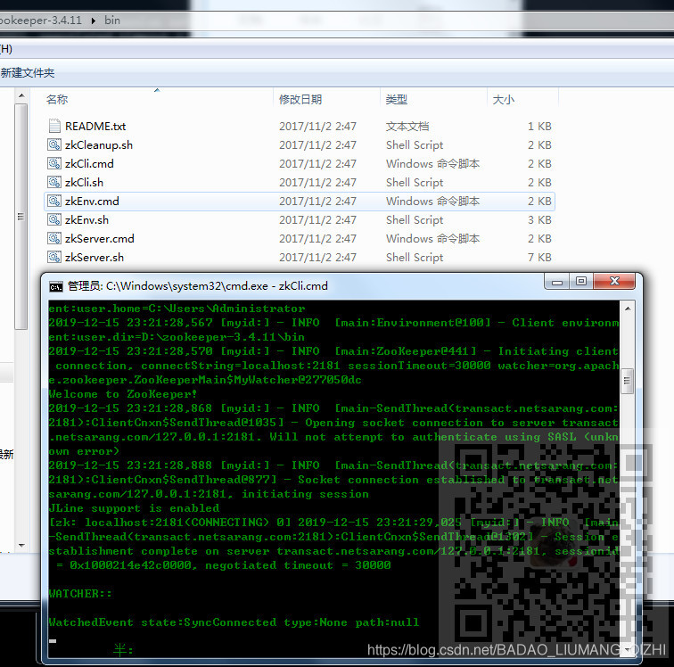The height and width of the screenshot is (667, 674).
Task: Select the zkServer.cmd file name
Action: pos(100,239)
